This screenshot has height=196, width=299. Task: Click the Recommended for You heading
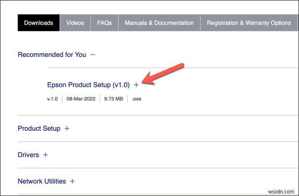(52, 55)
